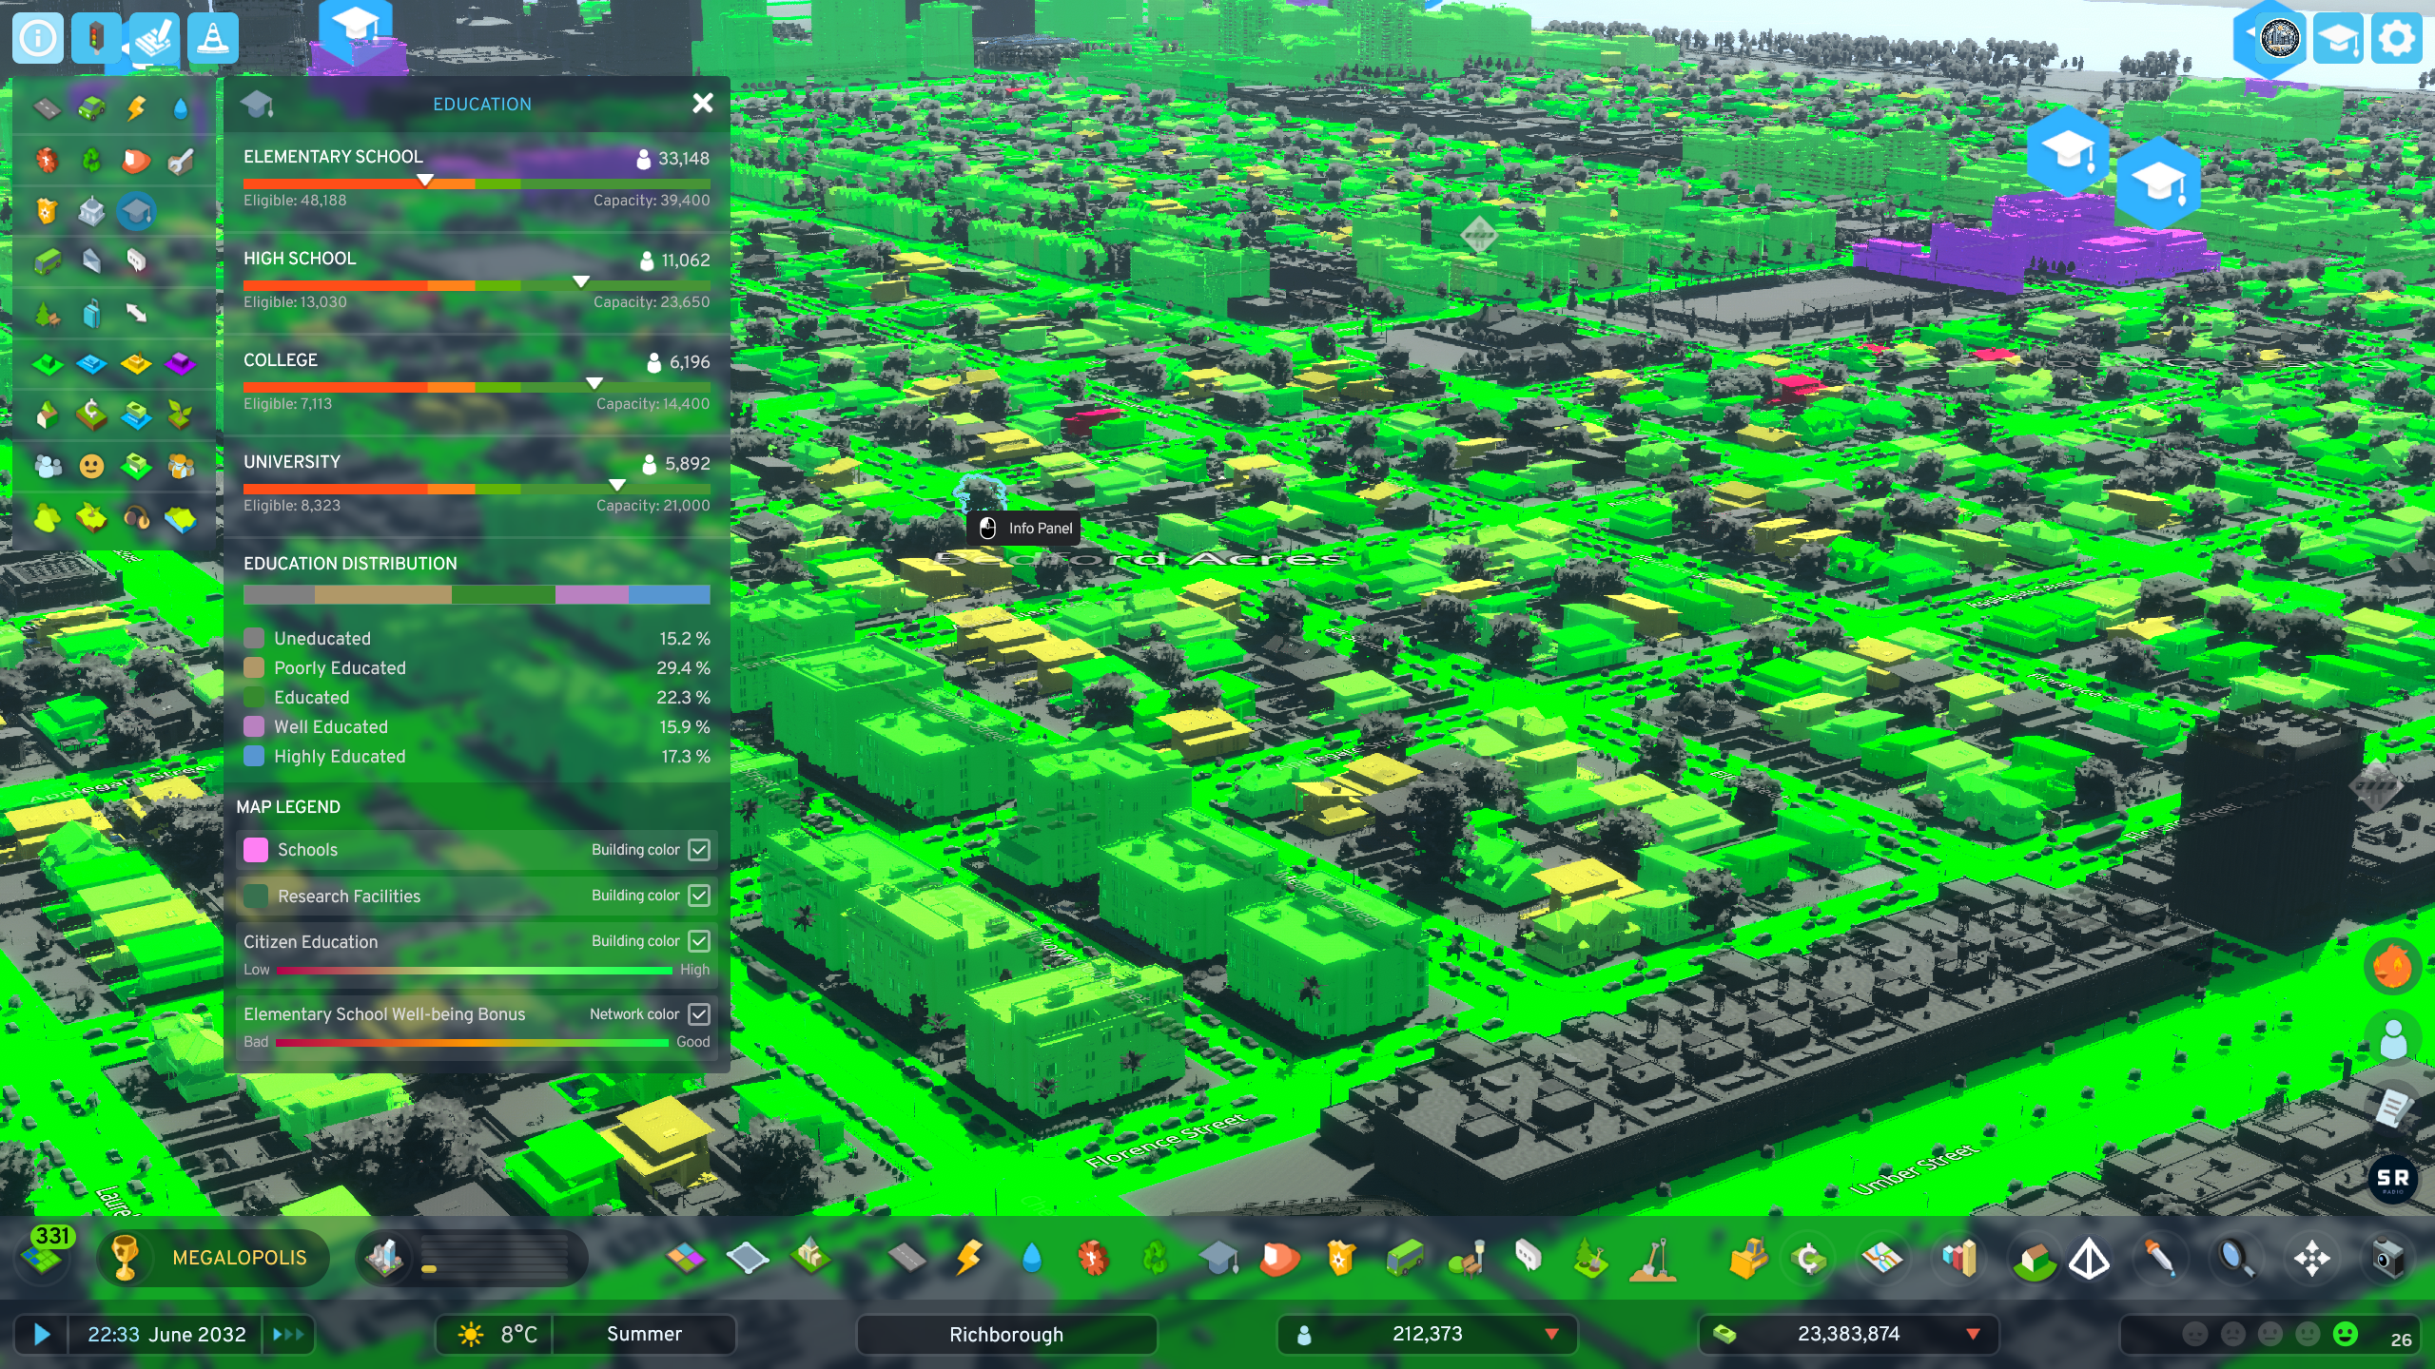
Task: Open the notes paper icon on right edge
Action: click(2393, 1107)
